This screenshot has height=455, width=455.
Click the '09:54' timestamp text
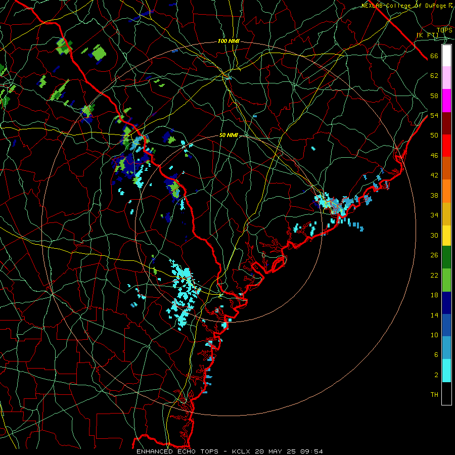[312, 451]
